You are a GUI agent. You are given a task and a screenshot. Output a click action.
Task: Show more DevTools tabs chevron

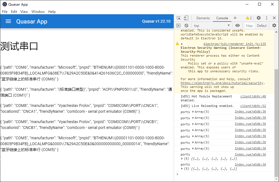(x=235, y=18)
